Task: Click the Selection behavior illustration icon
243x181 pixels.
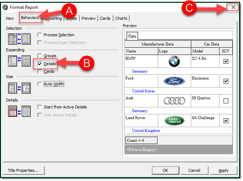Action: coord(19,39)
